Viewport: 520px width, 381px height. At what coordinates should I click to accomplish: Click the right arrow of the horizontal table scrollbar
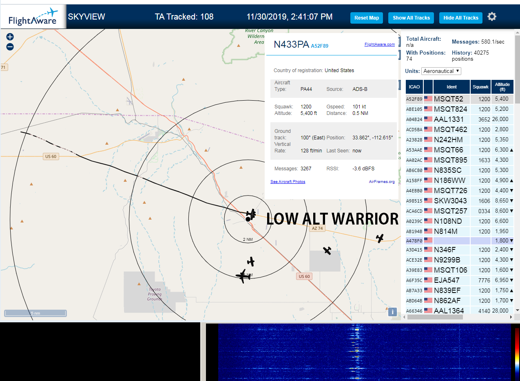(511, 317)
